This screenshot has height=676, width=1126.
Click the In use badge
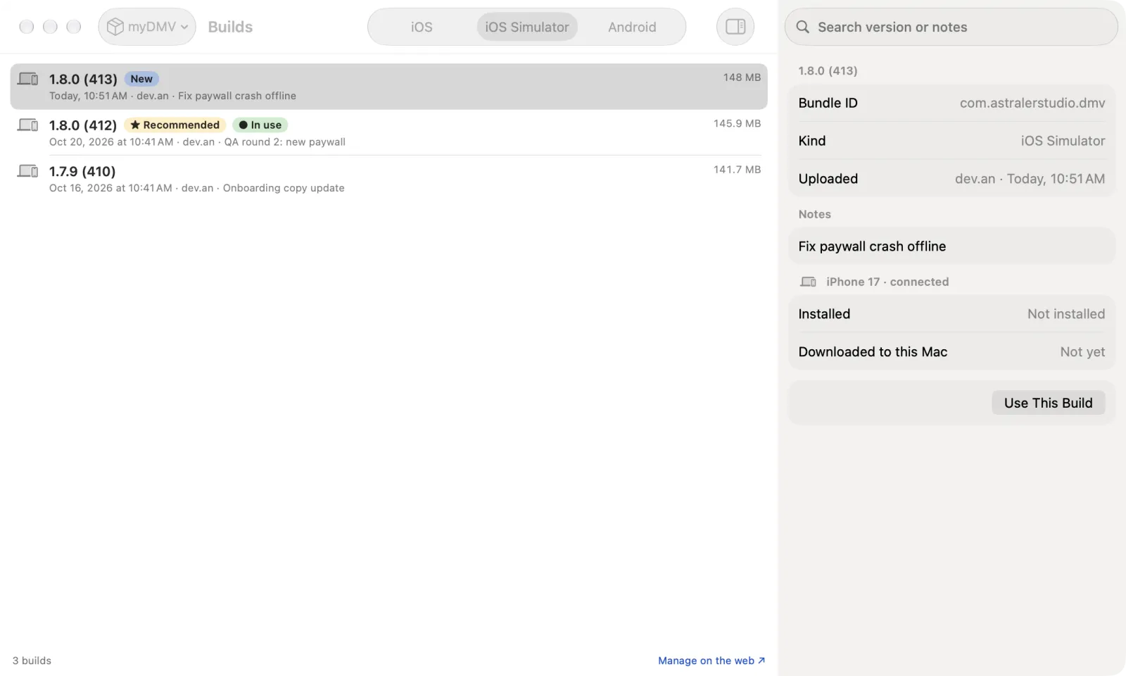tap(260, 125)
